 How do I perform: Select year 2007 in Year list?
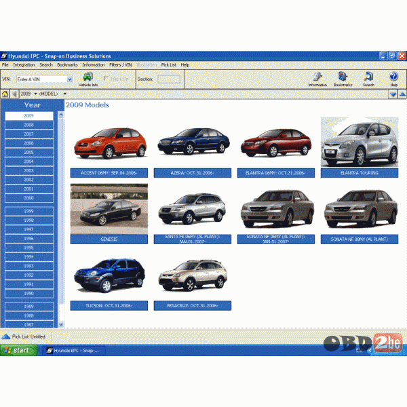tap(28, 134)
